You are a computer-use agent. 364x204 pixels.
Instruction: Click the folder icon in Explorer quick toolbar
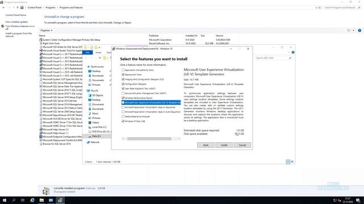pos(96,48)
